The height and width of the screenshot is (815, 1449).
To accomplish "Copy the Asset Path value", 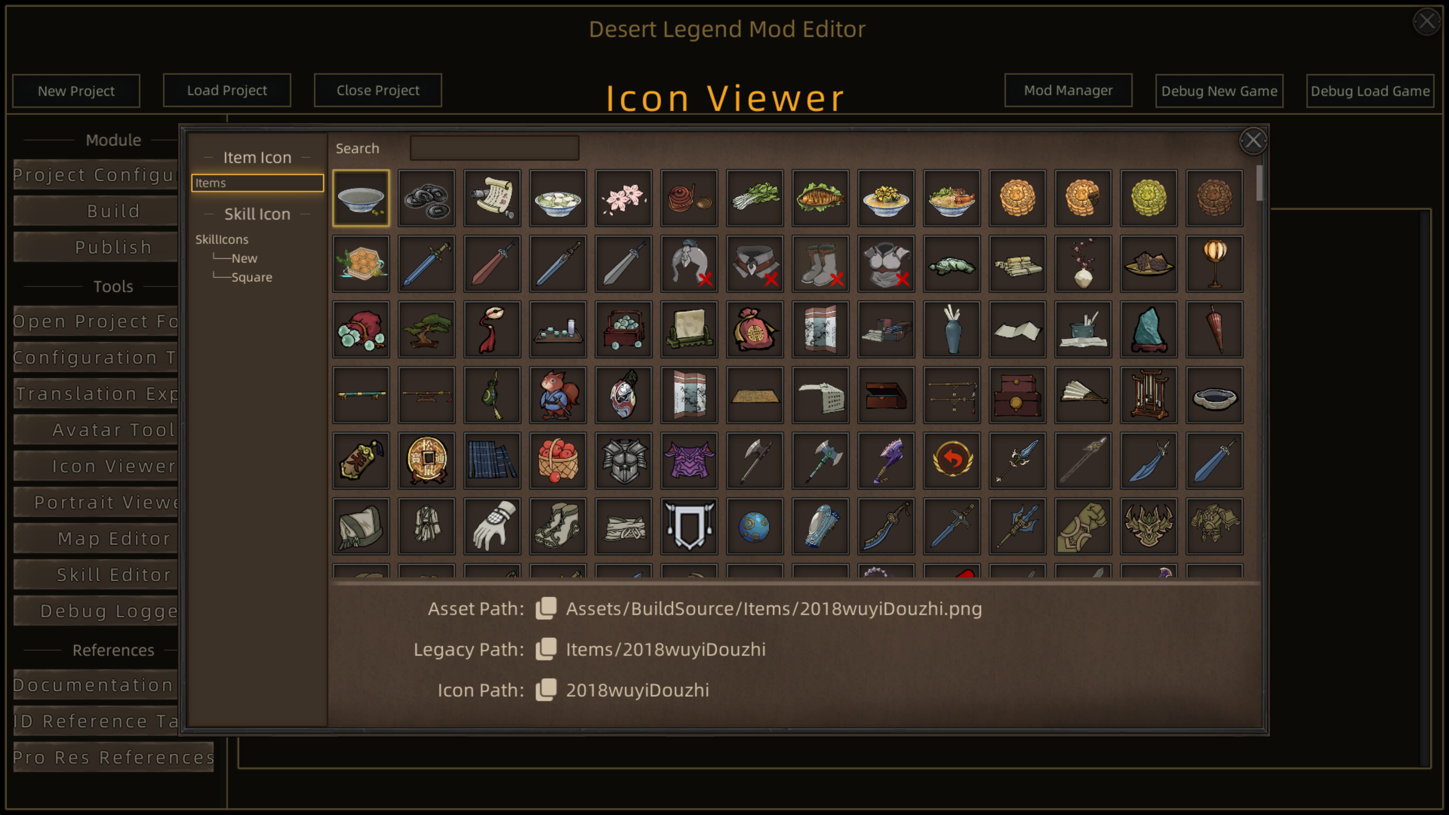I will pyautogui.click(x=546, y=608).
